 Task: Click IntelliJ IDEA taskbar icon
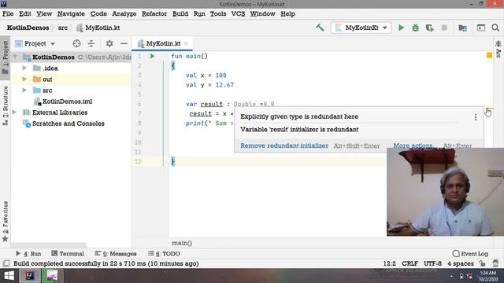click(x=30, y=276)
